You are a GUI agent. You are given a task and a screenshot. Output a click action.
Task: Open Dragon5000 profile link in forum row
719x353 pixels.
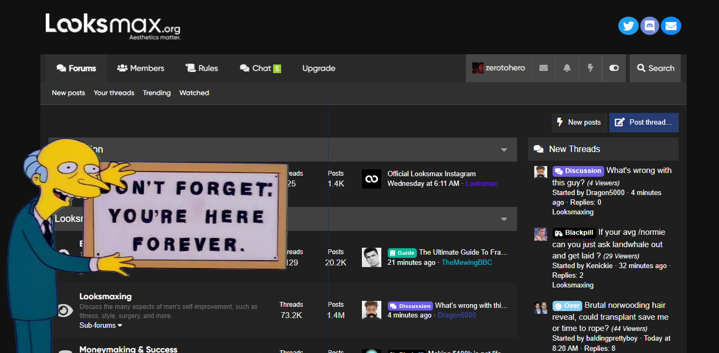pyautogui.click(x=457, y=315)
